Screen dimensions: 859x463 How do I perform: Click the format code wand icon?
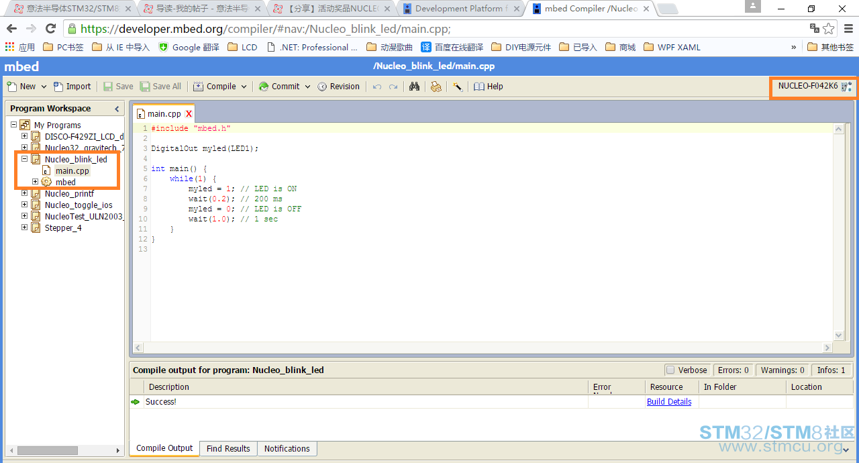tap(457, 87)
